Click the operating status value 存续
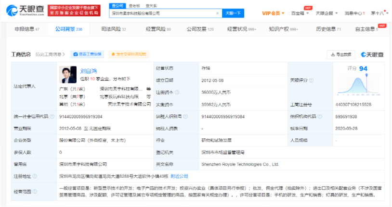 tap(206, 68)
